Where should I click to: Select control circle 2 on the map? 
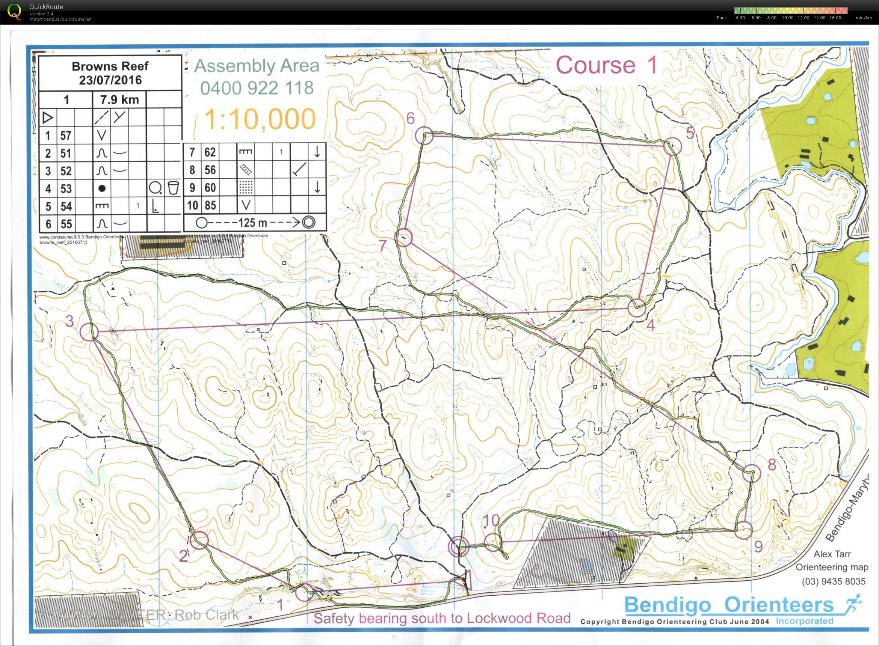199,541
